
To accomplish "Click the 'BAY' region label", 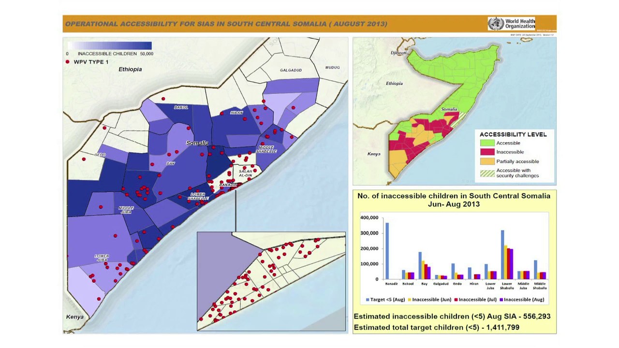I will (x=170, y=164).
